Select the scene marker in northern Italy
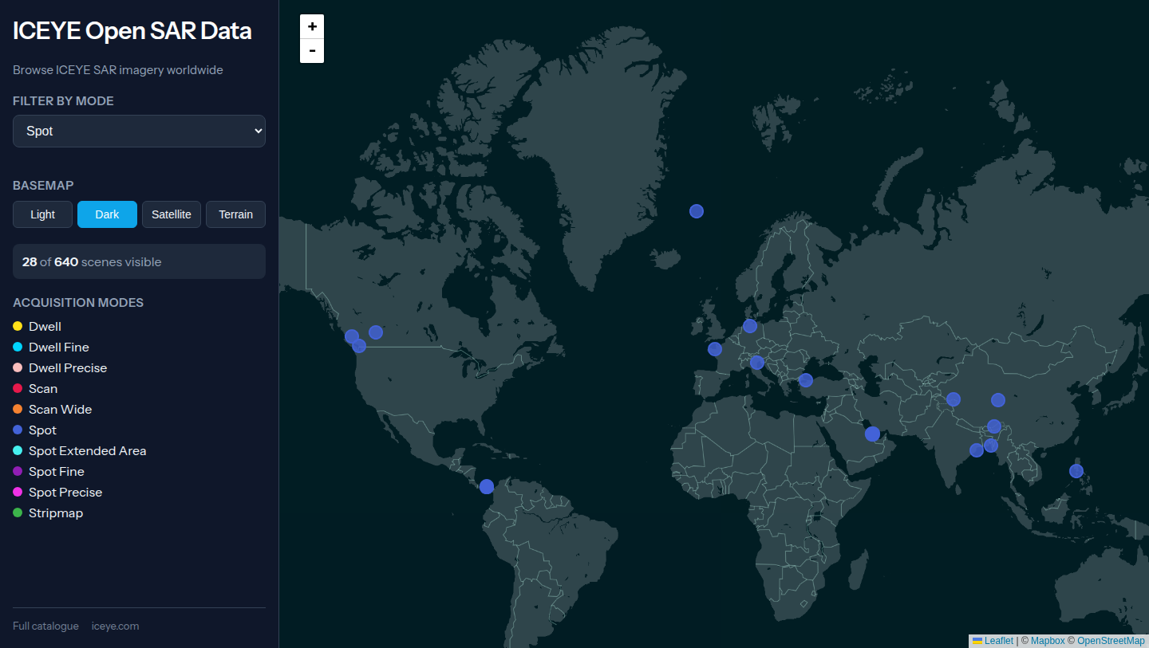The height and width of the screenshot is (648, 1149). tap(757, 363)
